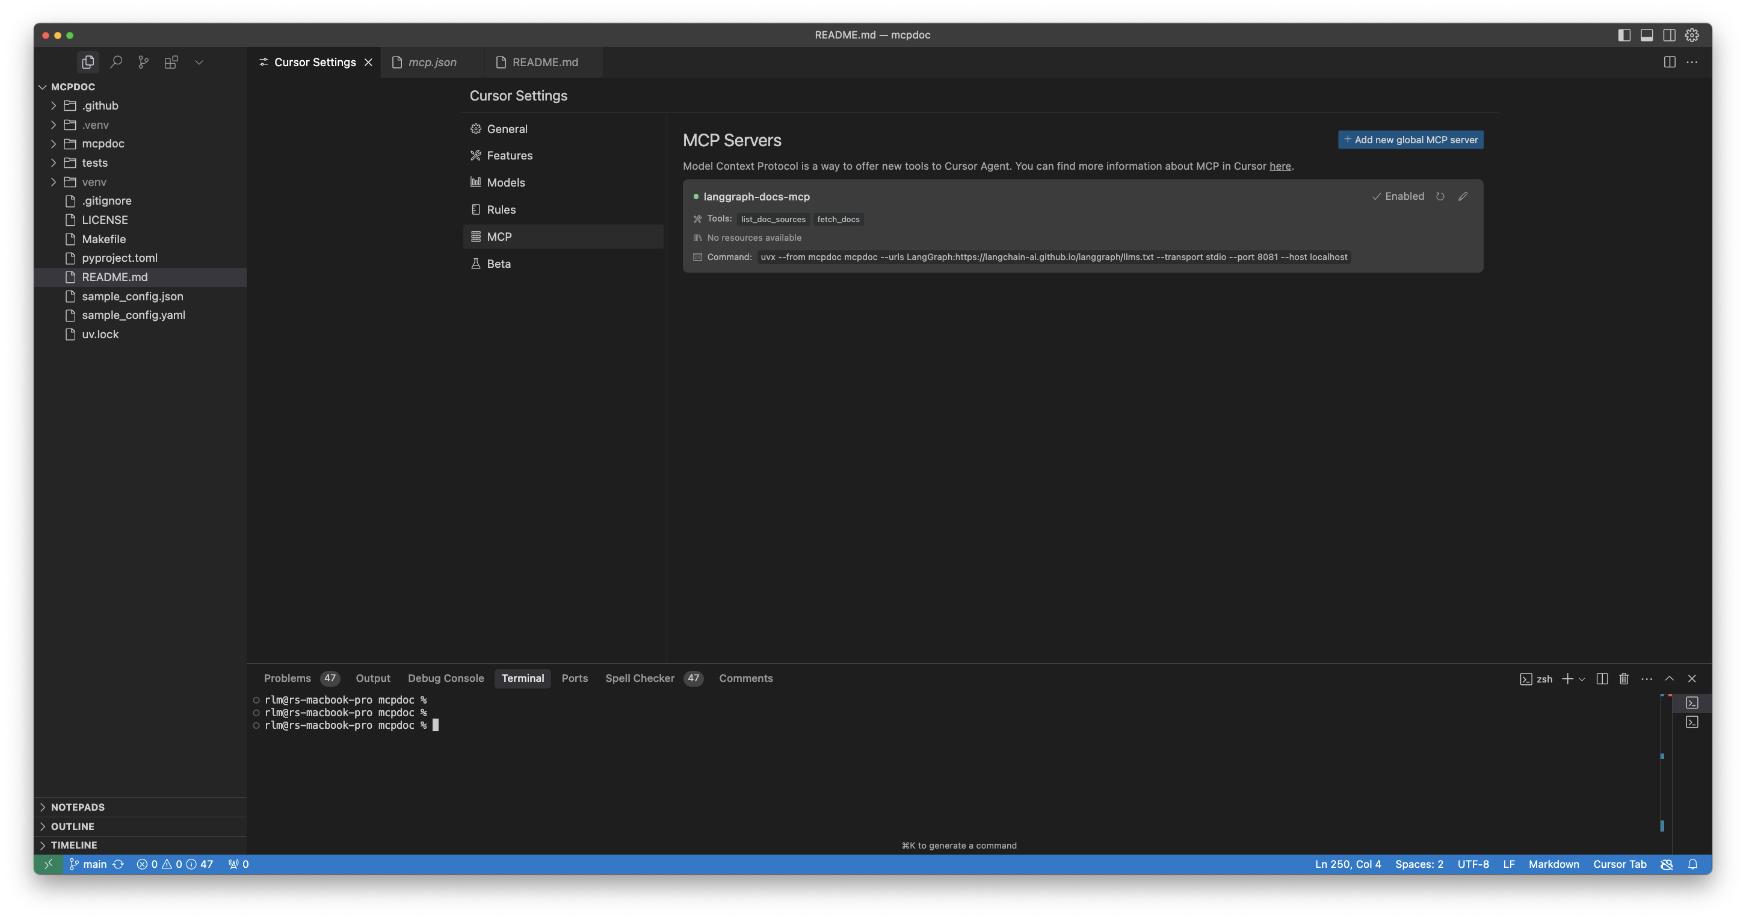The image size is (1746, 919).
Task: Select MCP in the settings navigation
Action: [499, 236]
